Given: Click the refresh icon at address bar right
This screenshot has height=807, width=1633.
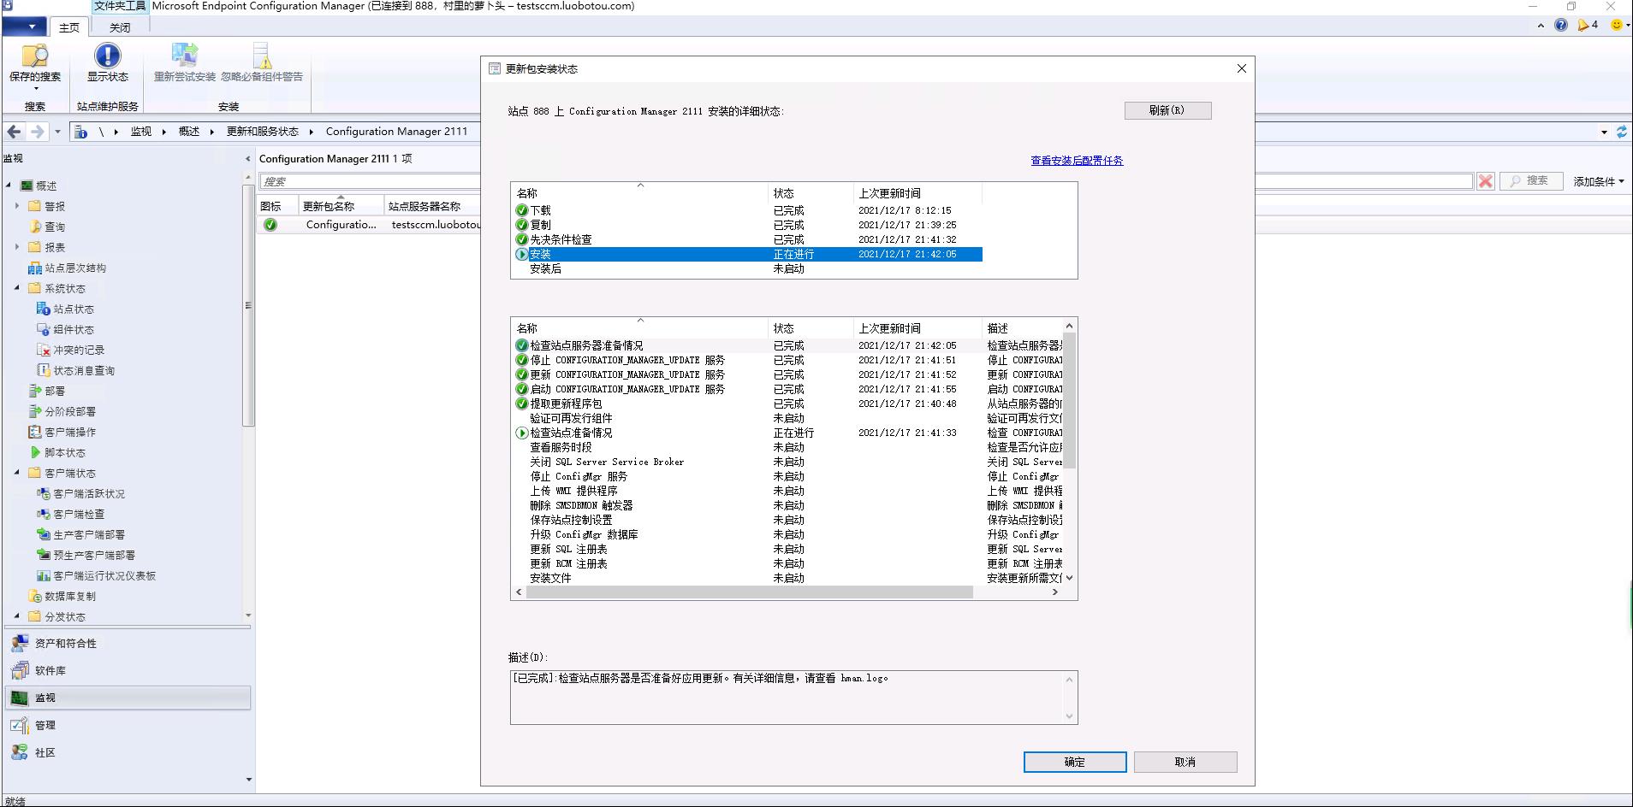Looking at the screenshot, I should coord(1621,132).
